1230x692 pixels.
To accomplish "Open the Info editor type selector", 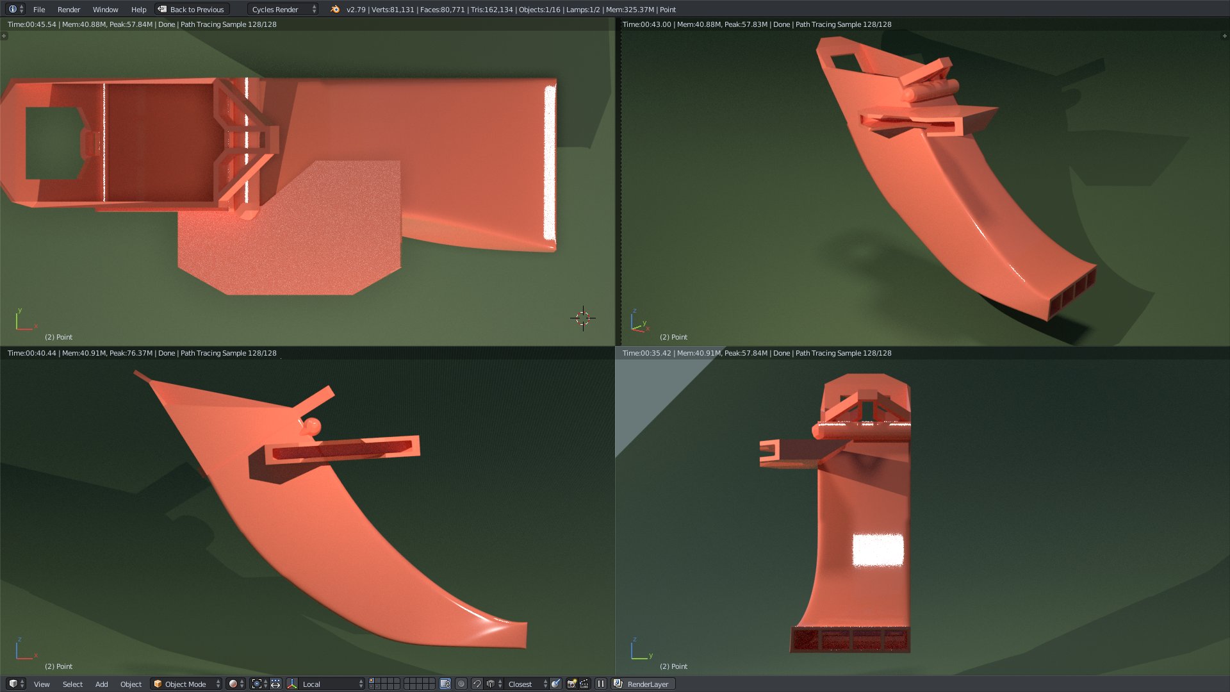I will 17,9.
